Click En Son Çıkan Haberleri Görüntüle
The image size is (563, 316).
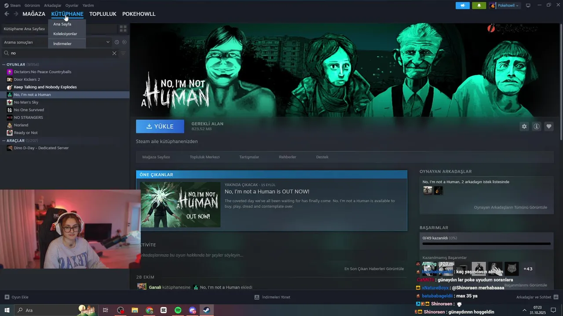coord(374,269)
